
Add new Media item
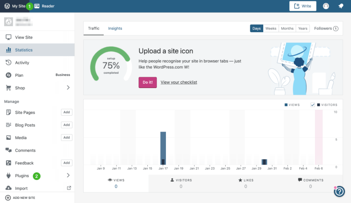[66, 138]
